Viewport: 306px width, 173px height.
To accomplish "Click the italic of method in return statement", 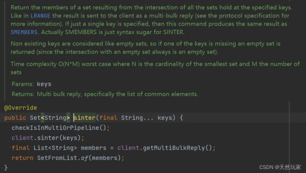I will pyautogui.click(x=84, y=158).
